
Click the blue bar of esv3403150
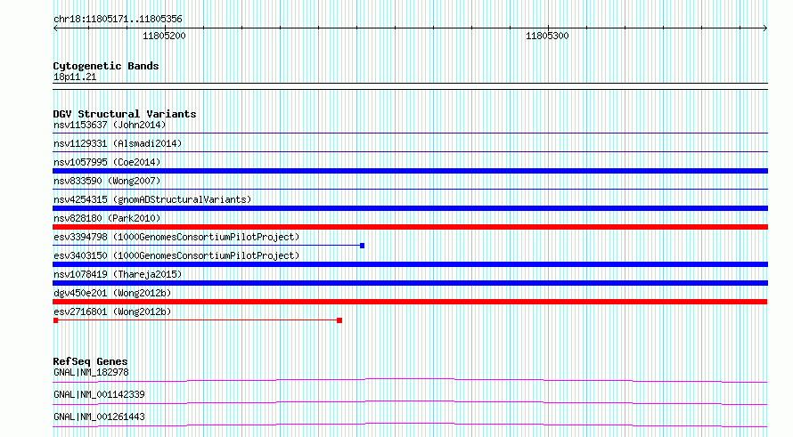click(x=410, y=264)
